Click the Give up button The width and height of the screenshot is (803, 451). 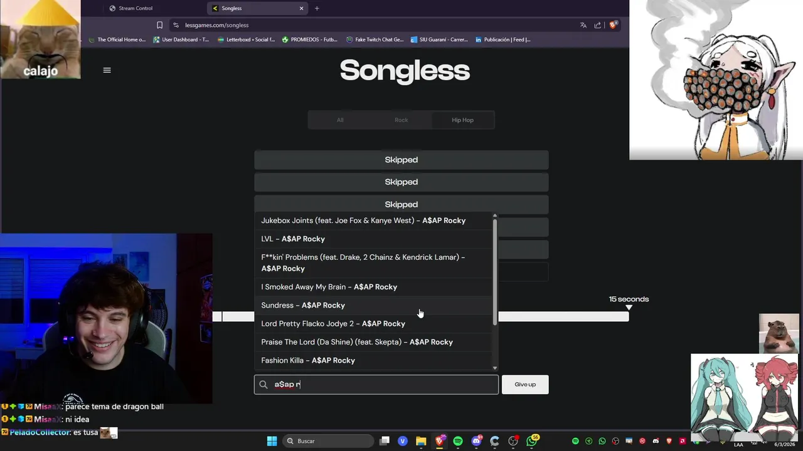tap(525, 385)
